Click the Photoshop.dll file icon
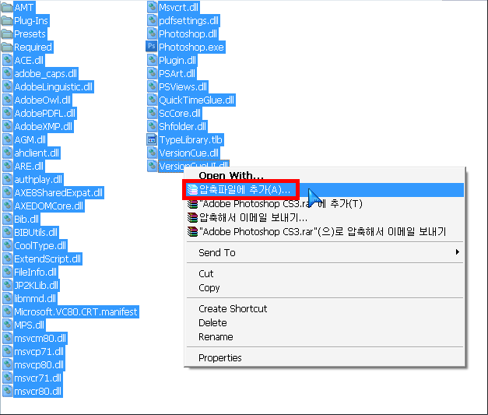Screen dimensions: 488x415 point(152,33)
